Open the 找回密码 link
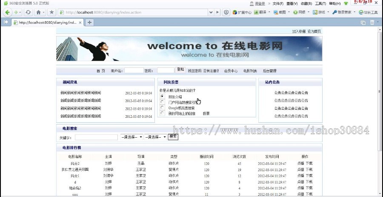 coord(194,71)
